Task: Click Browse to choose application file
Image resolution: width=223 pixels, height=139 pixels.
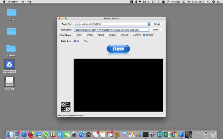Action: point(156,30)
